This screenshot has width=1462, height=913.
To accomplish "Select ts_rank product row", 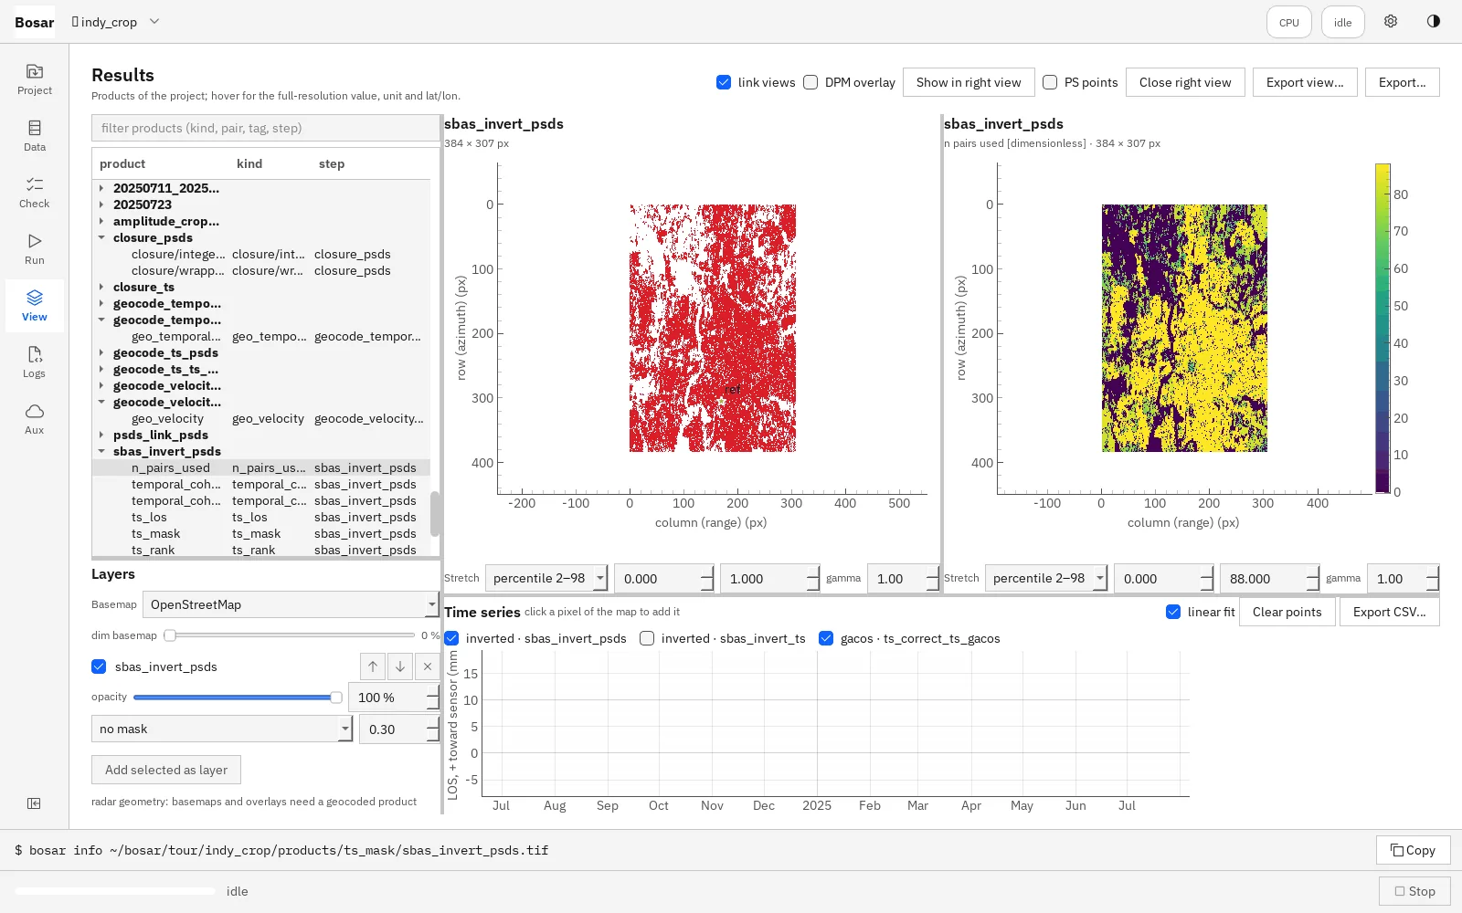I will [x=261, y=550].
